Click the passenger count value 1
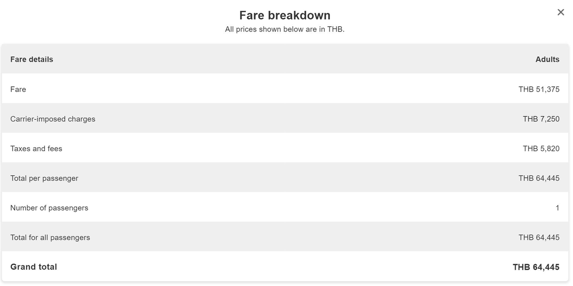The width and height of the screenshot is (573, 286). click(557, 208)
